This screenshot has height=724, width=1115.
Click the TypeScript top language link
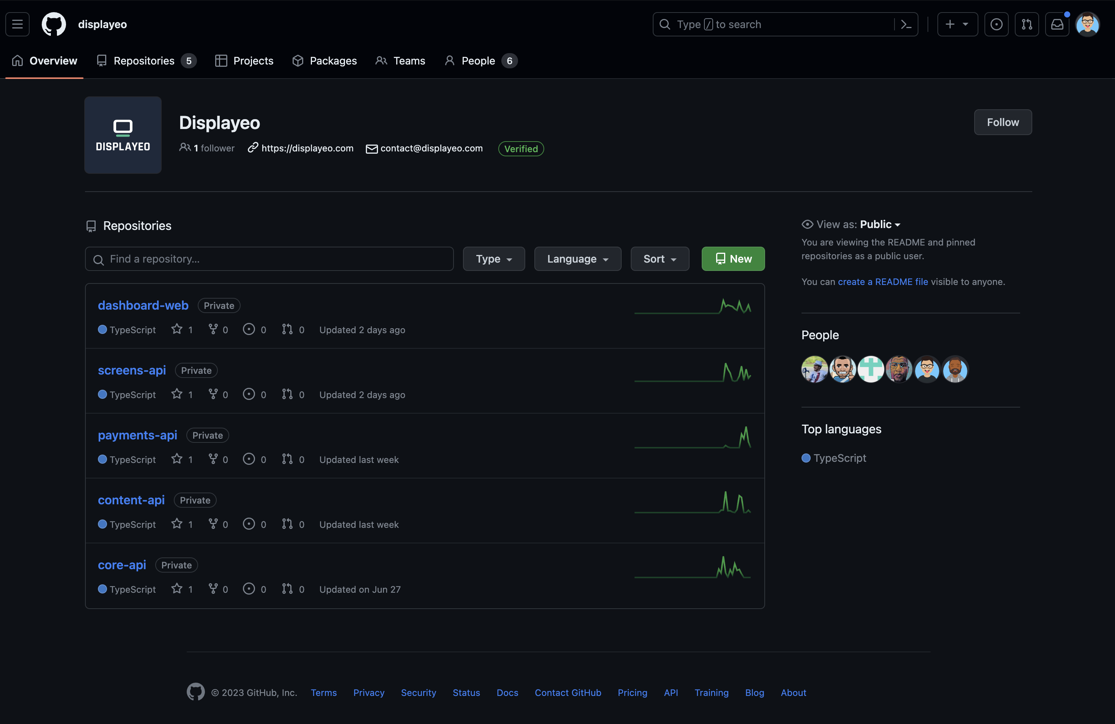tap(834, 458)
